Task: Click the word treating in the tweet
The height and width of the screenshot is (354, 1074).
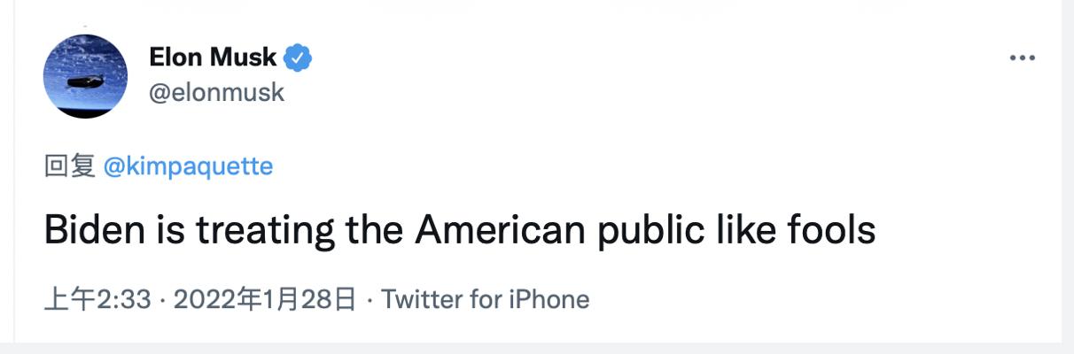Action: (264, 231)
